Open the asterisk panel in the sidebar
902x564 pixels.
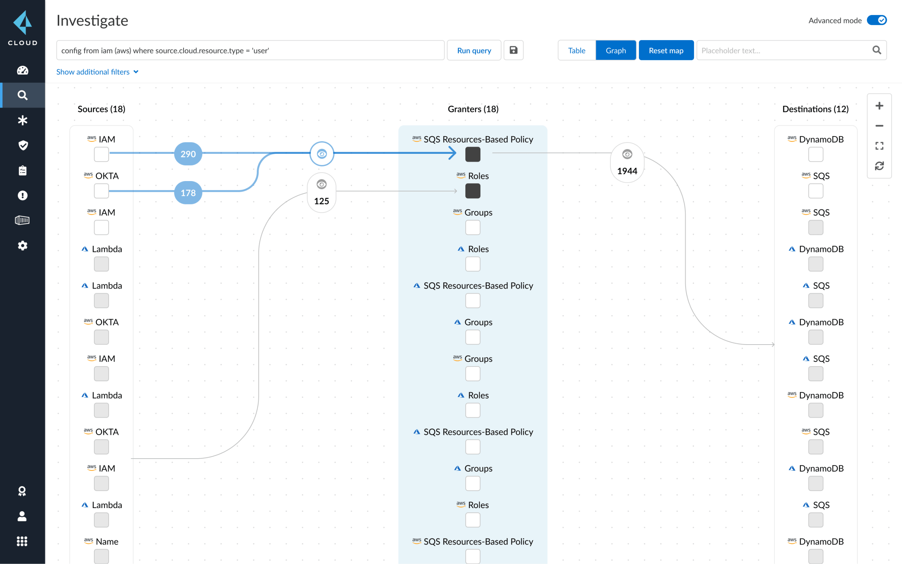tap(22, 120)
